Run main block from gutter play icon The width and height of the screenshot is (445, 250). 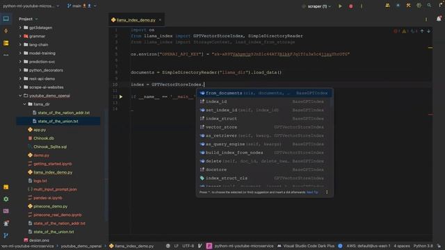pos(121,97)
